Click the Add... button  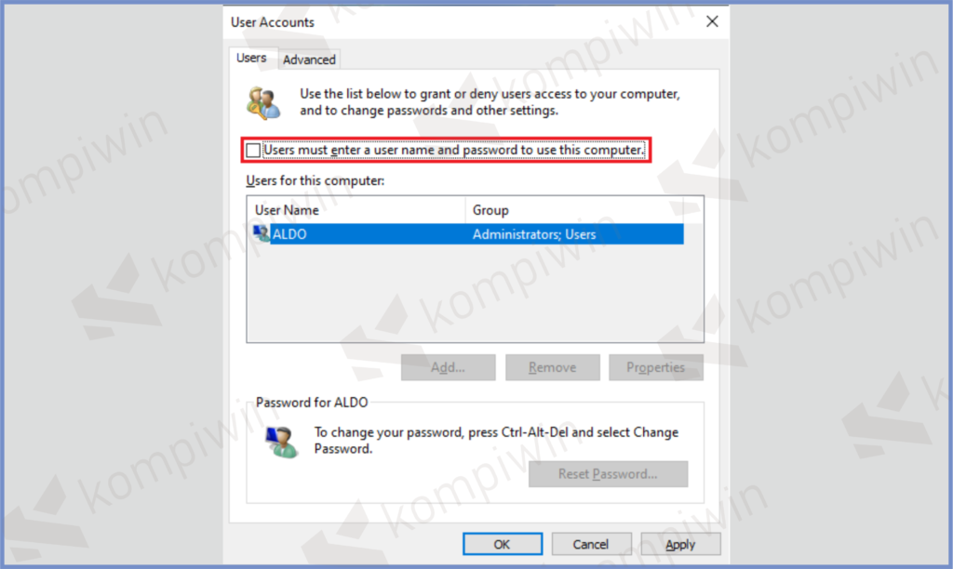448,367
